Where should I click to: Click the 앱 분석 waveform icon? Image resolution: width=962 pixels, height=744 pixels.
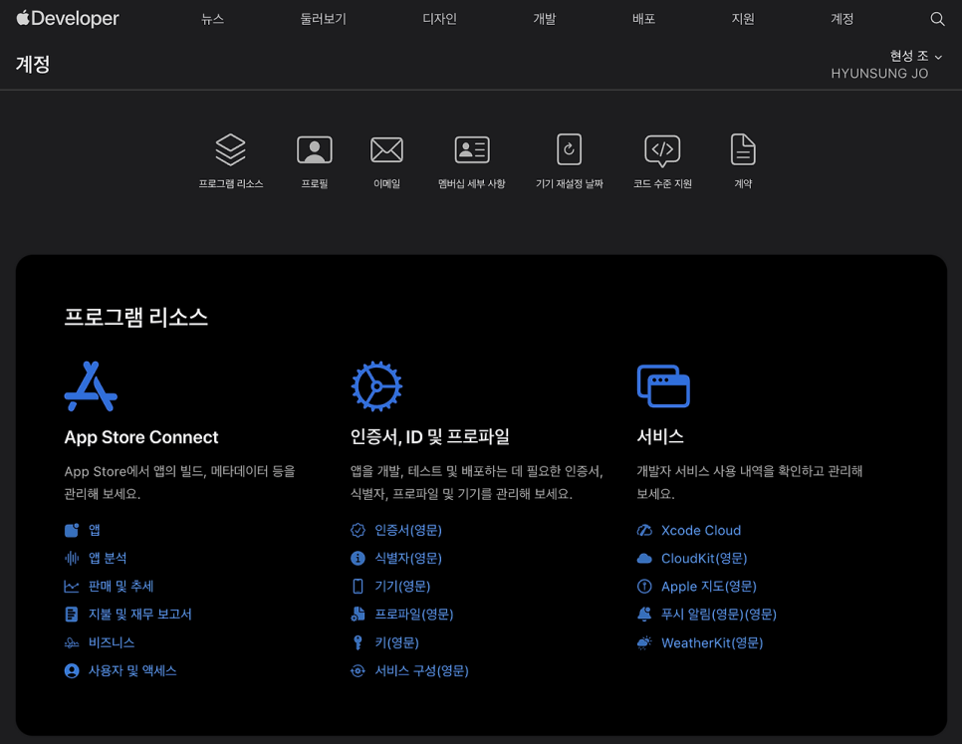[x=72, y=558]
